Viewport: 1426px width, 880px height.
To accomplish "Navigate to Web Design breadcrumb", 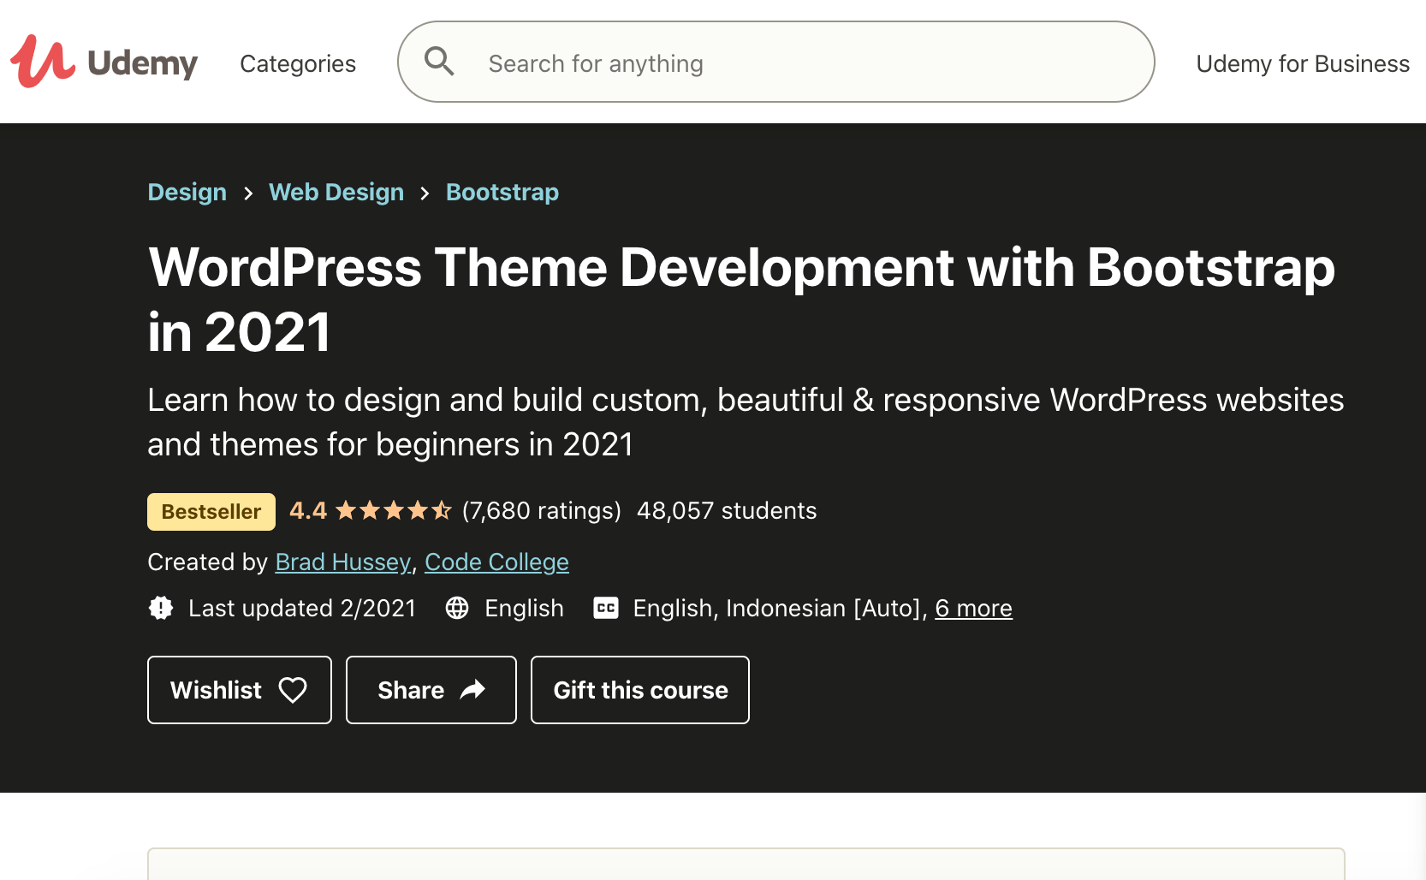I will [x=336, y=192].
